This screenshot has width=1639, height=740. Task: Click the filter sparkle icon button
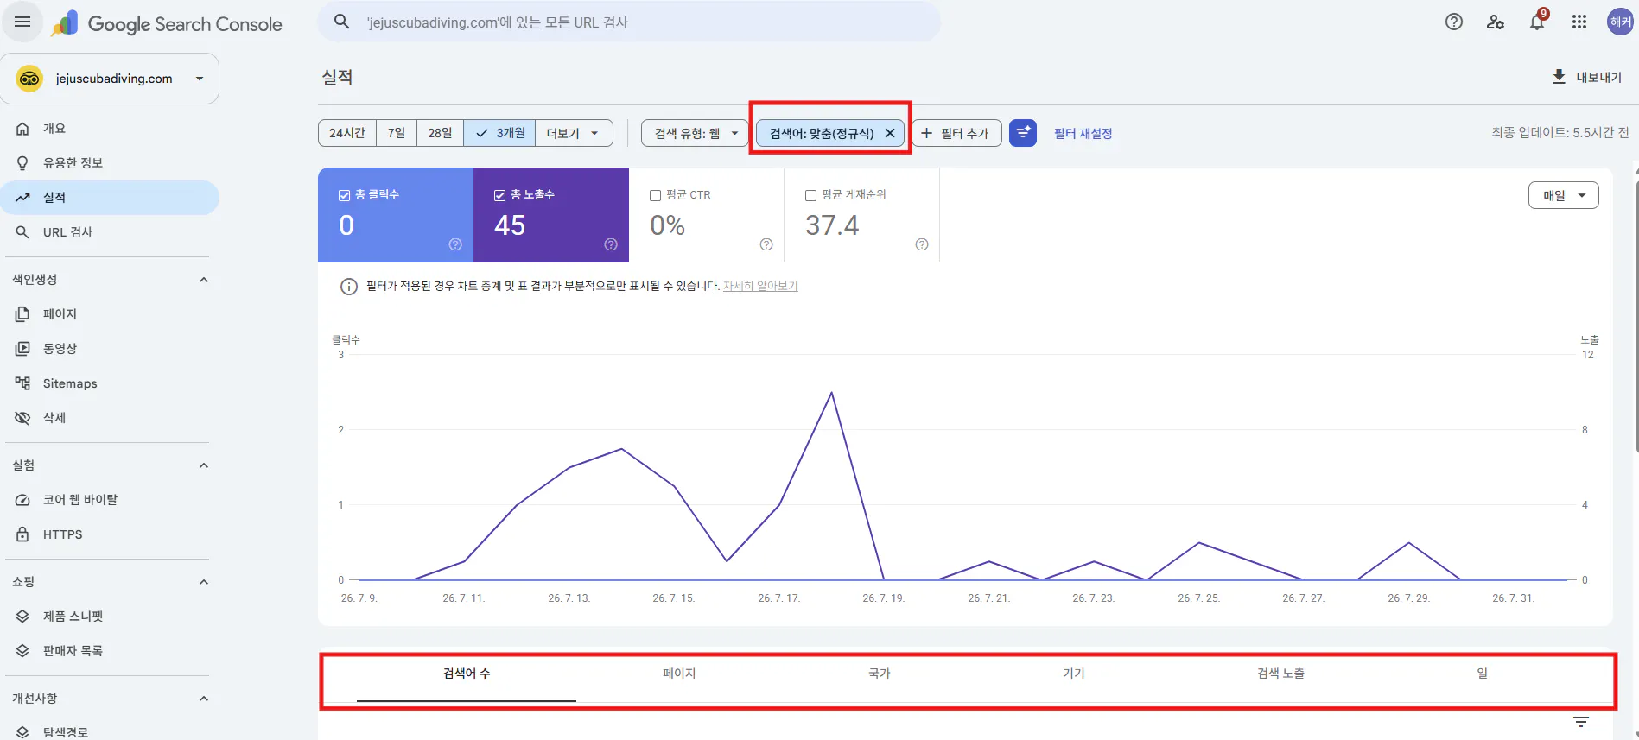(1023, 133)
